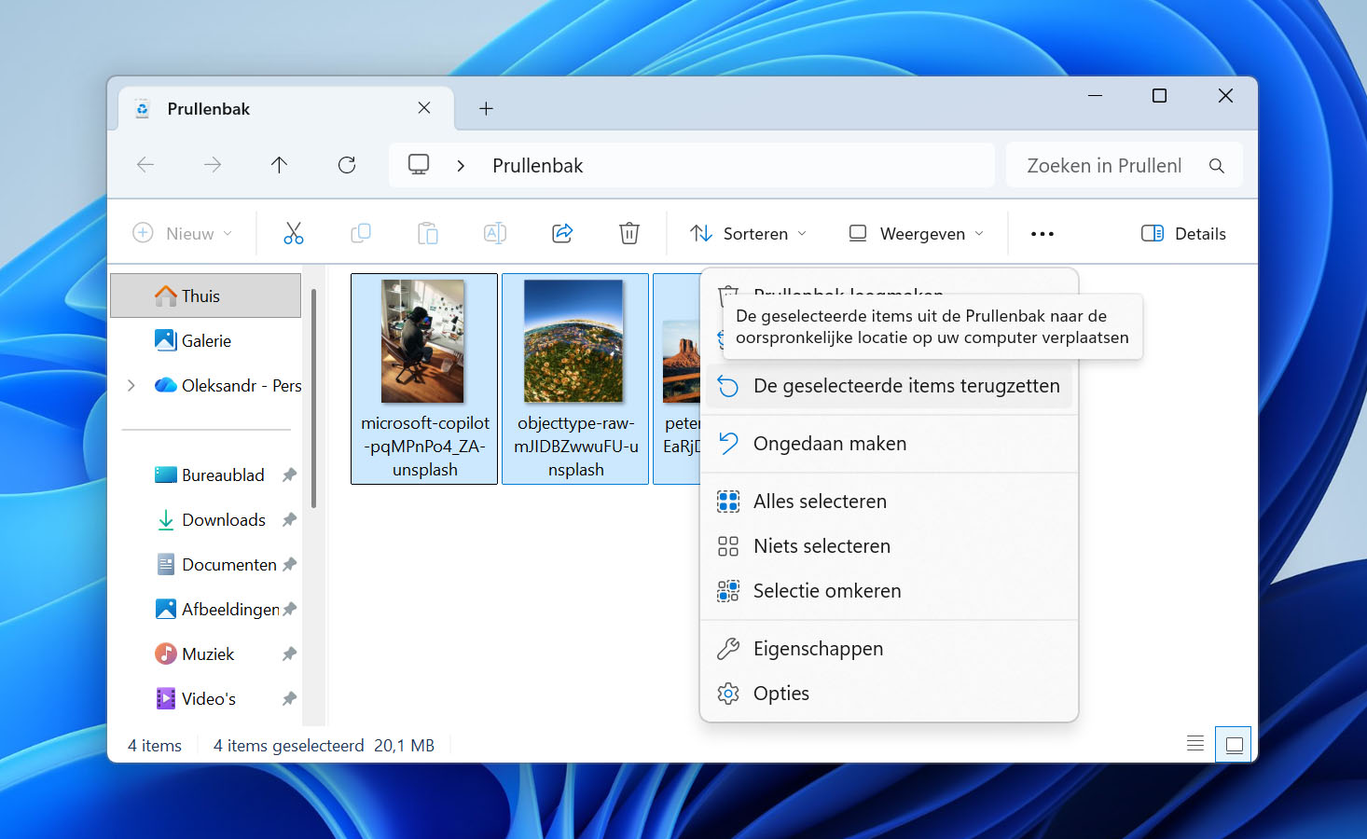Click the Share icon in the toolbar
The width and height of the screenshot is (1367, 839).
(x=562, y=233)
